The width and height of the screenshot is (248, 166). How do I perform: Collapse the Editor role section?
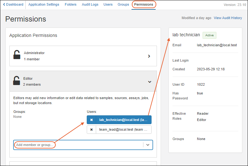[x=149, y=82]
